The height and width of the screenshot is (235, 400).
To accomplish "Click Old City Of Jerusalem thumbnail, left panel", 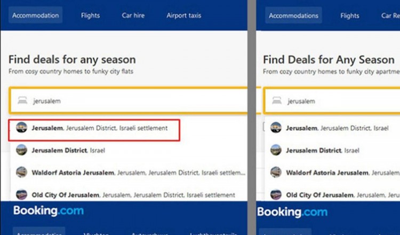I will click(x=22, y=195).
